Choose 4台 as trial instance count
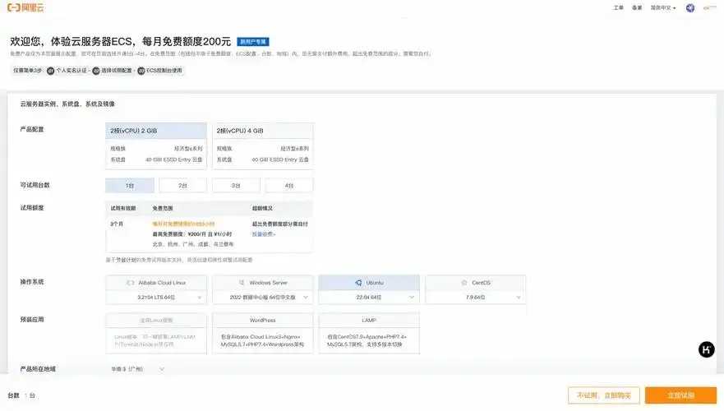724x411 pixels. 289,185
